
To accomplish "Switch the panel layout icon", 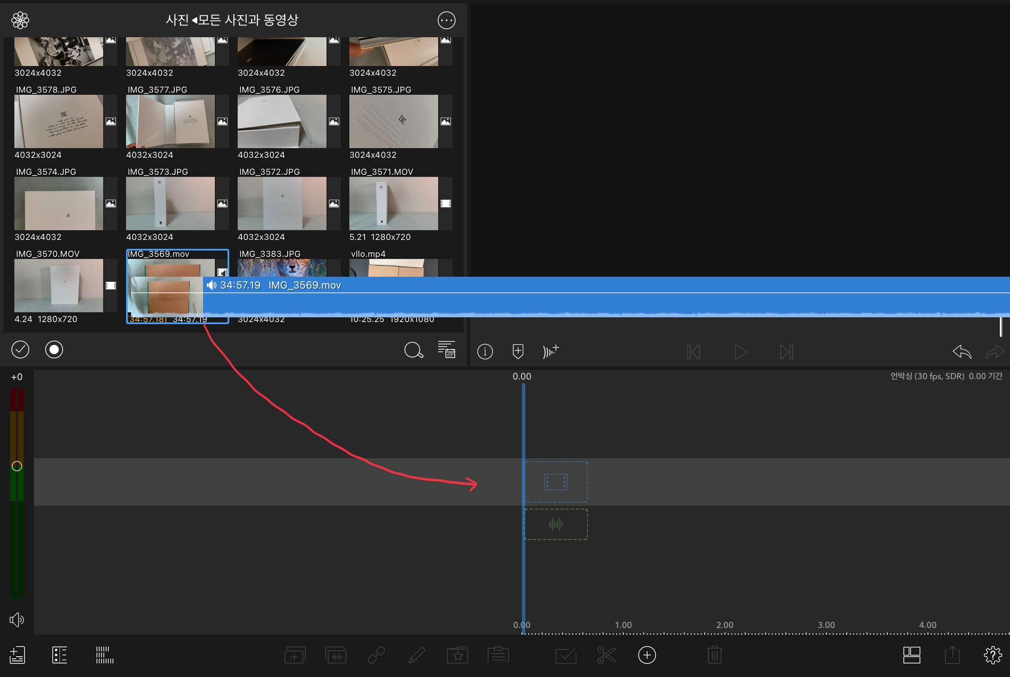I will tap(911, 655).
